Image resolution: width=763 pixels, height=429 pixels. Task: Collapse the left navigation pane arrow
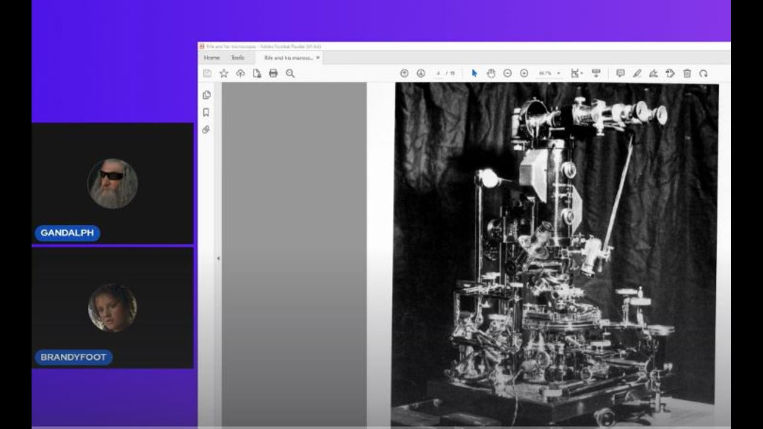[218, 258]
